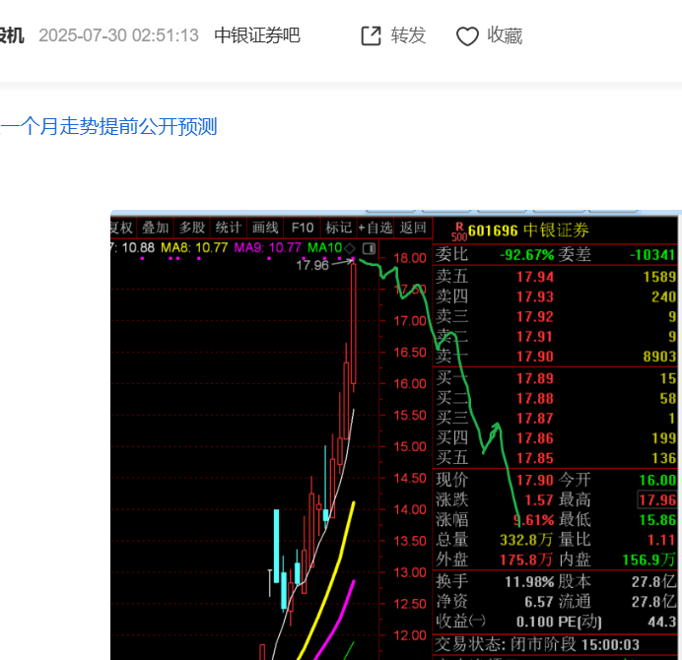Click the 外盘 value 175.8万
Image resolution: width=682 pixels, height=660 pixels.
[x=526, y=560]
